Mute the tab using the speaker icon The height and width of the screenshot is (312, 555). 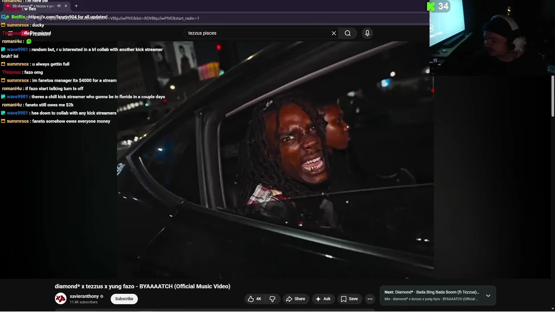pyautogui.click(x=59, y=6)
